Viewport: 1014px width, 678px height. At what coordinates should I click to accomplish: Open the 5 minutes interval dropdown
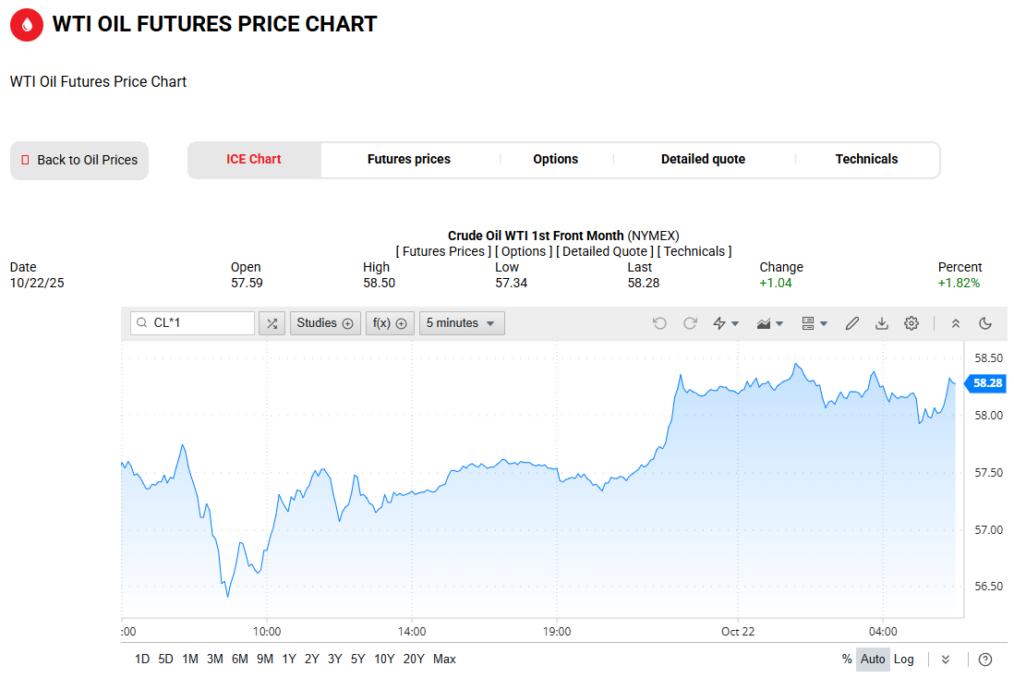click(x=462, y=323)
